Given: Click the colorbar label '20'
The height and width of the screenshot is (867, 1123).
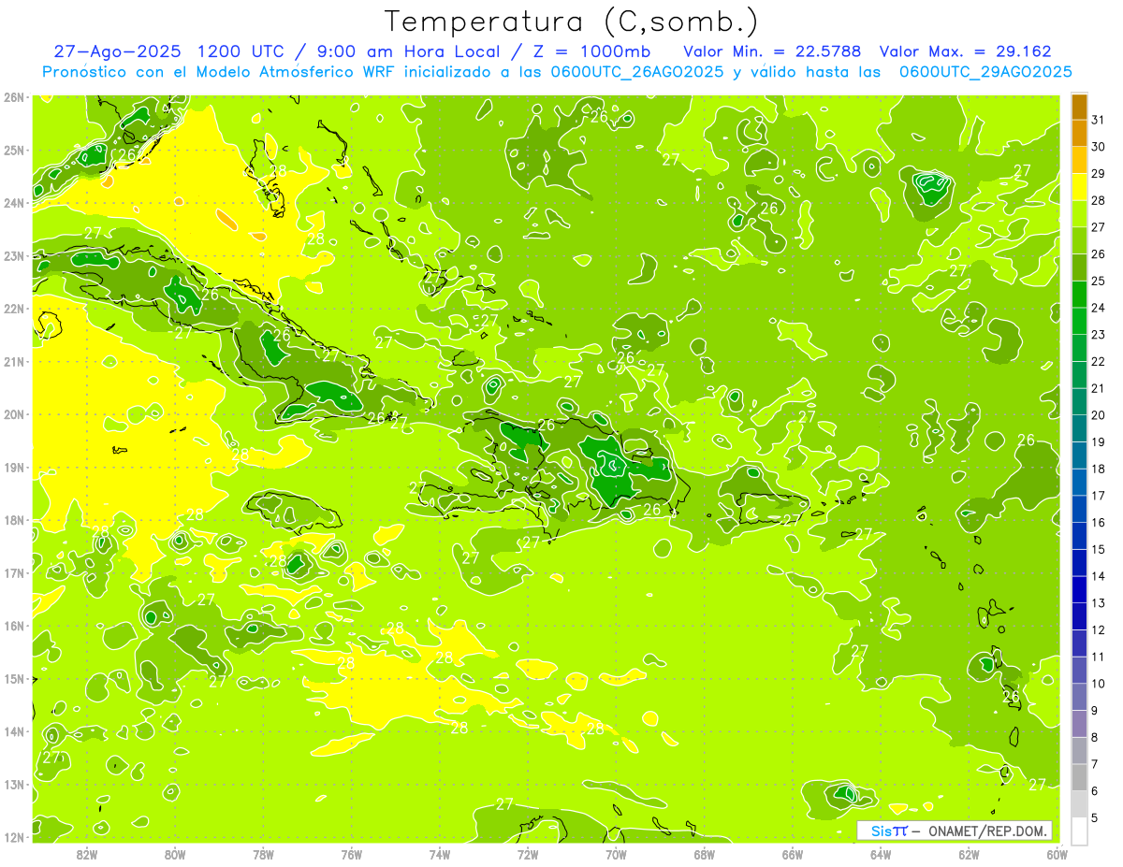Looking at the screenshot, I should point(1099,415).
